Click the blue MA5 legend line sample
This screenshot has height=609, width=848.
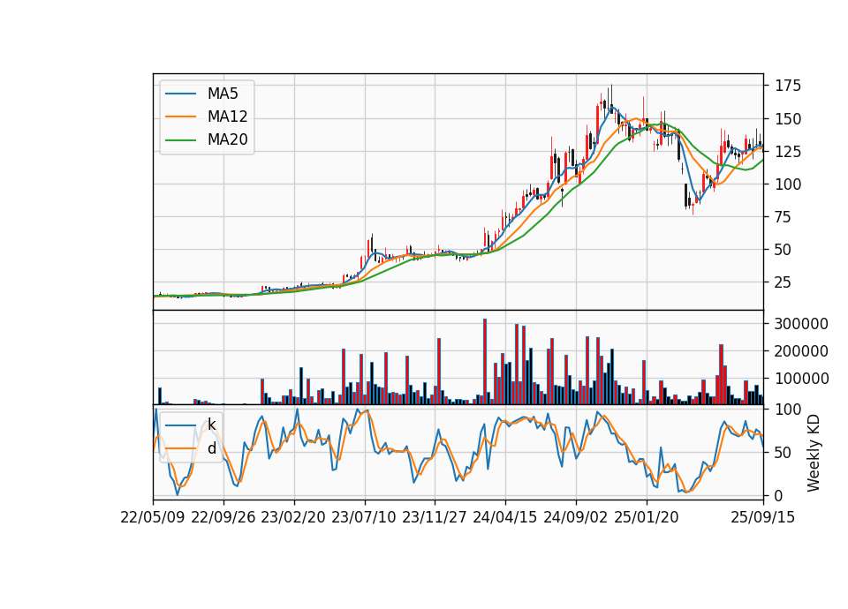coord(180,94)
